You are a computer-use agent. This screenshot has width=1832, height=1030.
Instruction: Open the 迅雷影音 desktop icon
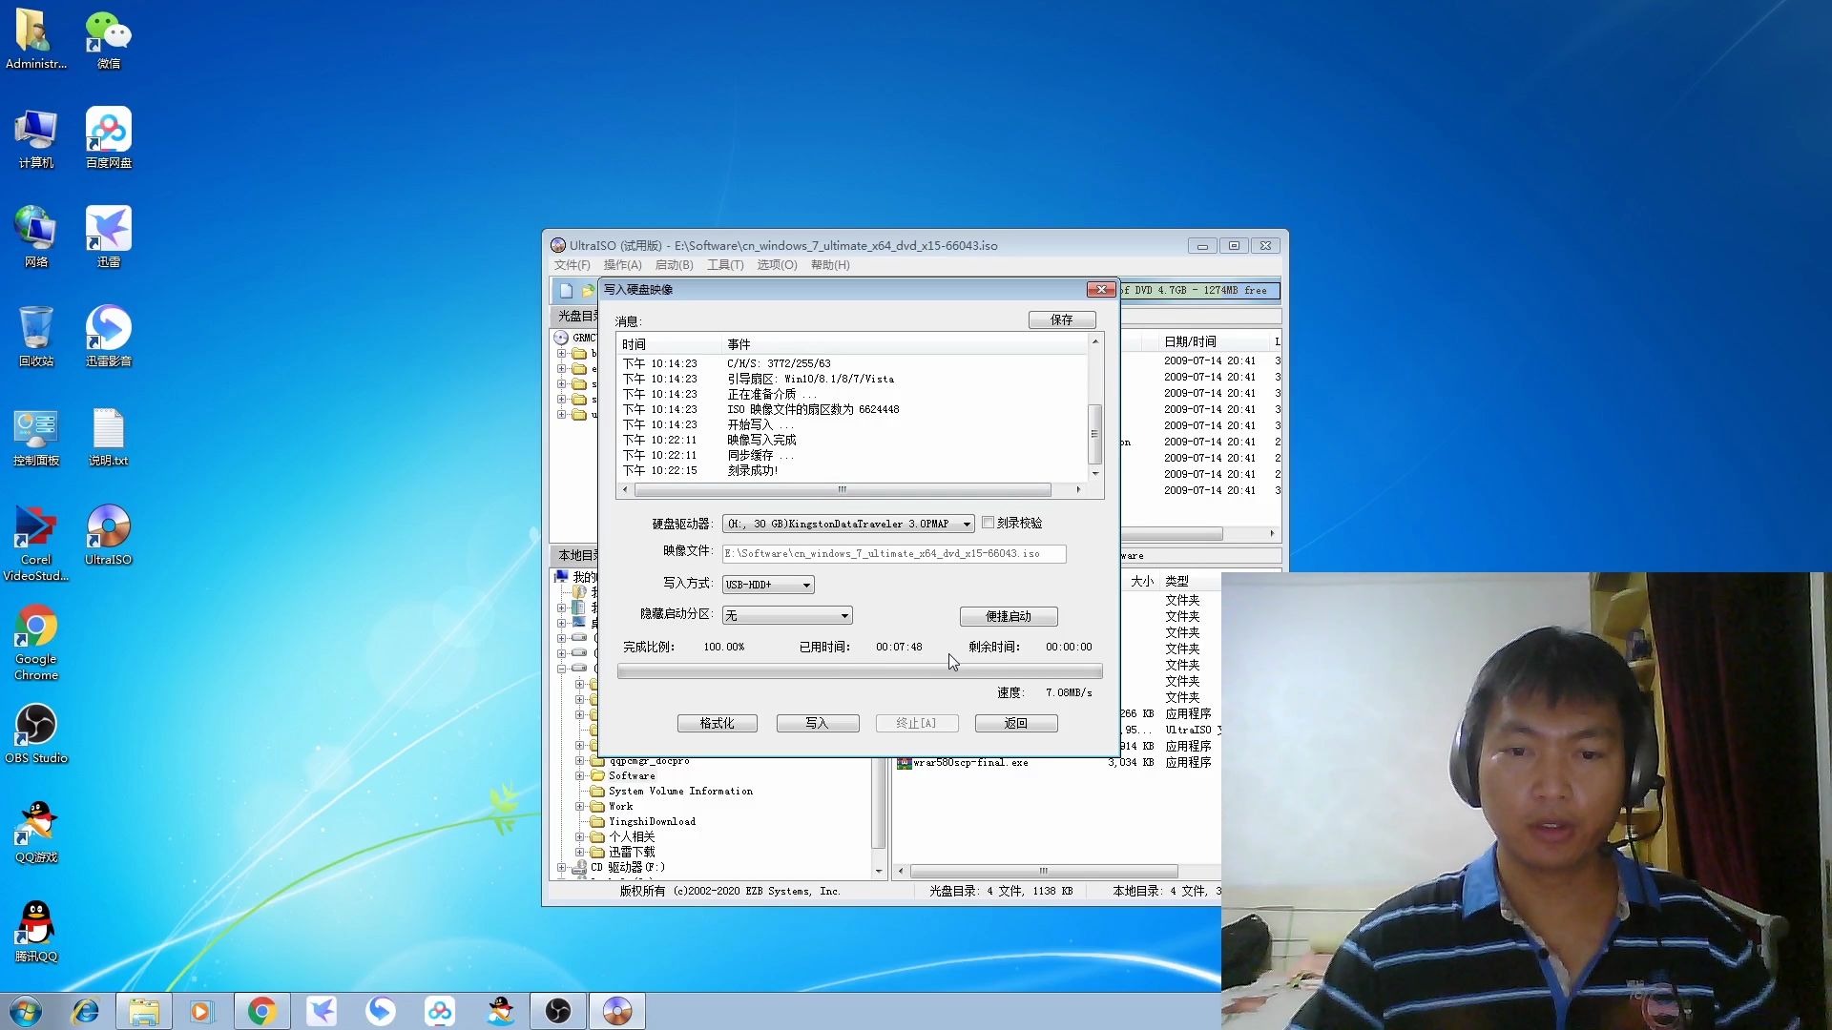pyautogui.click(x=108, y=337)
